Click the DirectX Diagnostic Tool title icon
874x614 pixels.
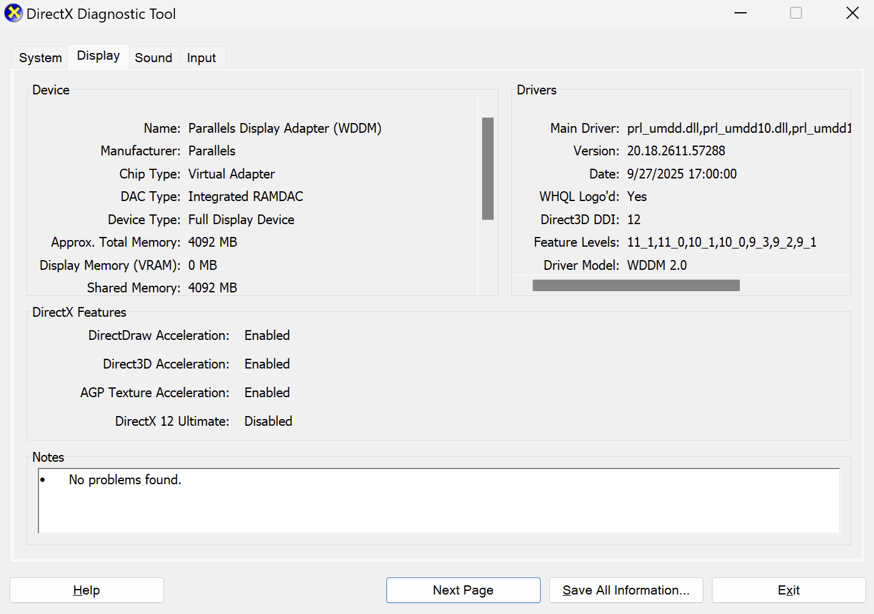click(13, 13)
